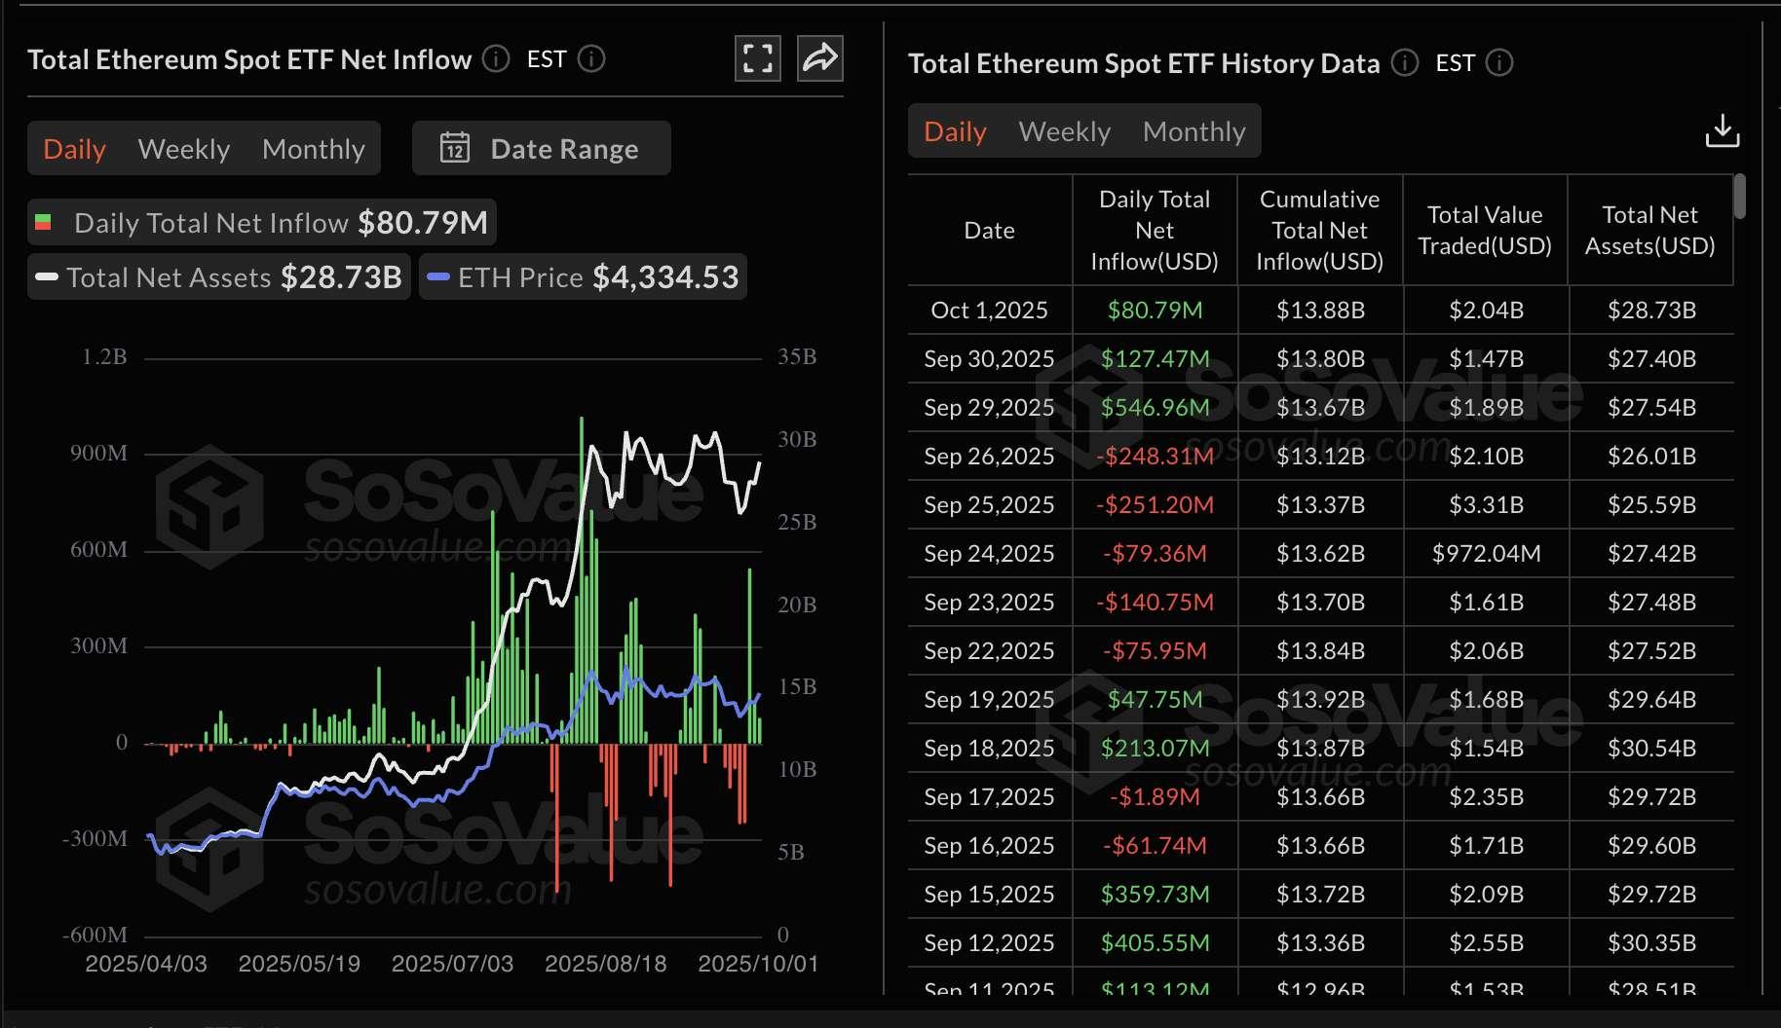Viewport: 1781px width, 1028px height.
Task: Click the green-red Daily Net Inflow color square
Action: [x=44, y=222]
